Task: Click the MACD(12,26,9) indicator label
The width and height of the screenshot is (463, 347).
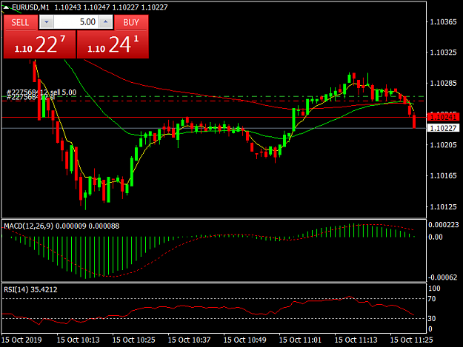Action: 29,226
